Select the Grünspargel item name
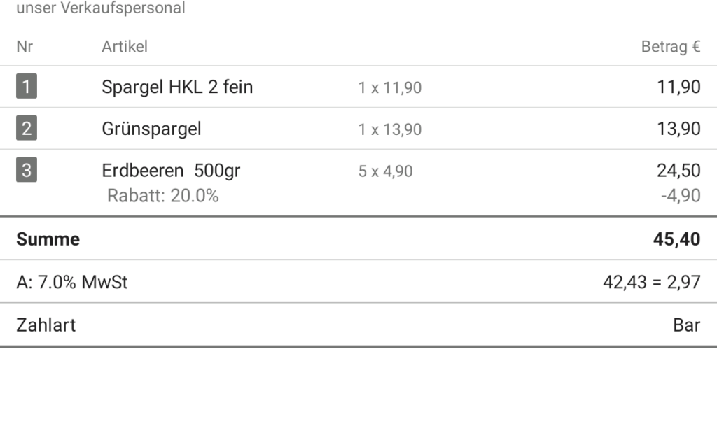This screenshot has width=717, height=440. click(x=151, y=129)
